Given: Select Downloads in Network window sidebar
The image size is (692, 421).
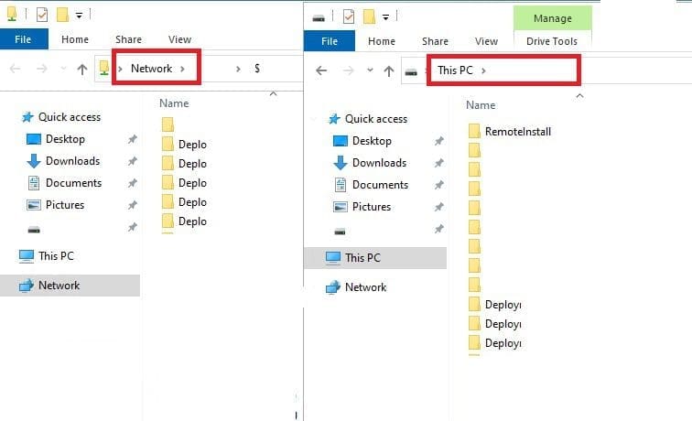Looking at the screenshot, I should tap(72, 161).
